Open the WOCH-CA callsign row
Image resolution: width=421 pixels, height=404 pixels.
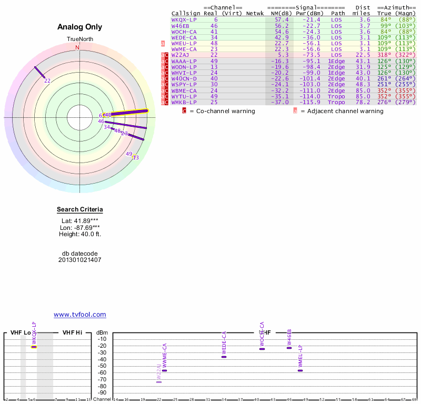184,32
